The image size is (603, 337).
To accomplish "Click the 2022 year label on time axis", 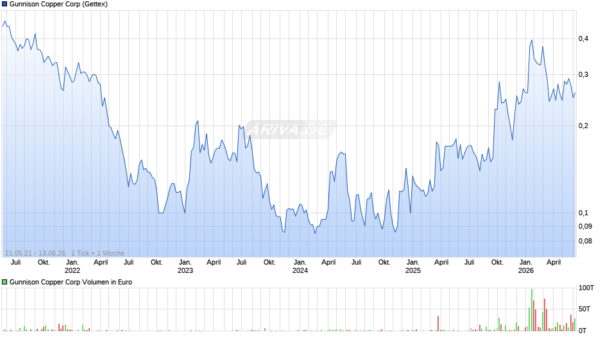I will coord(72,270).
